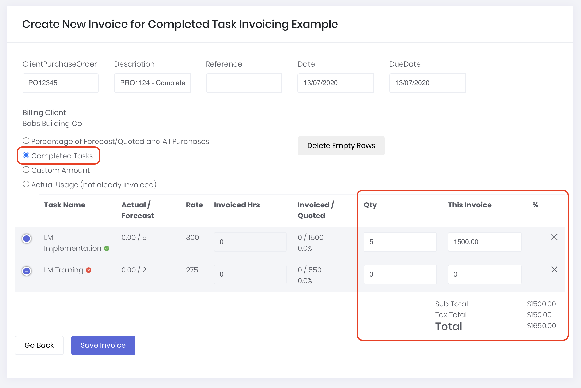Viewport: 581px width, 388px height.
Task: Click This Invoice amount for LM Training
Action: tap(484, 274)
